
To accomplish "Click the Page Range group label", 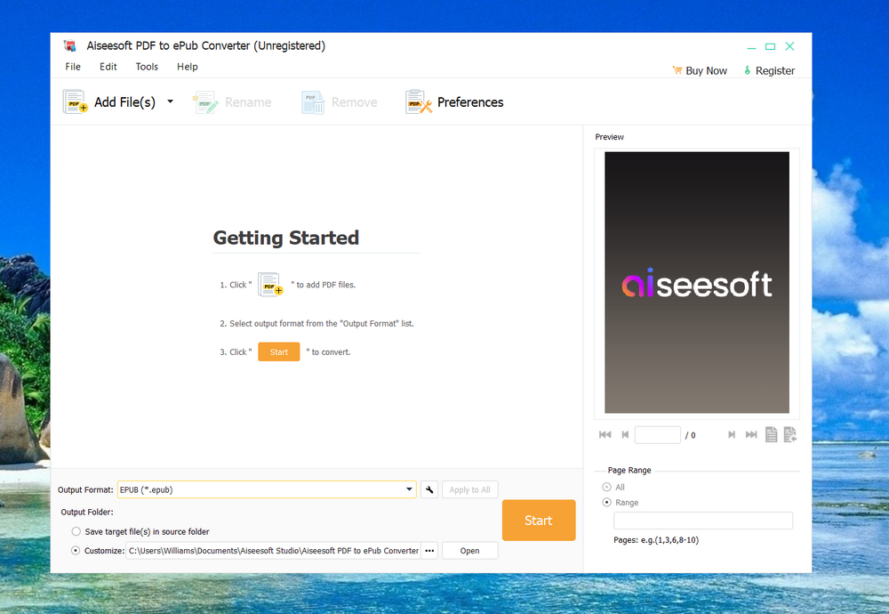I will tap(629, 471).
